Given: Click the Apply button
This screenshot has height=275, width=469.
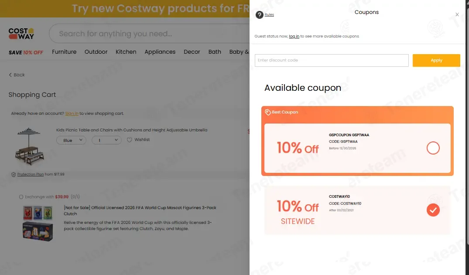Looking at the screenshot, I should (x=436, y=60).
